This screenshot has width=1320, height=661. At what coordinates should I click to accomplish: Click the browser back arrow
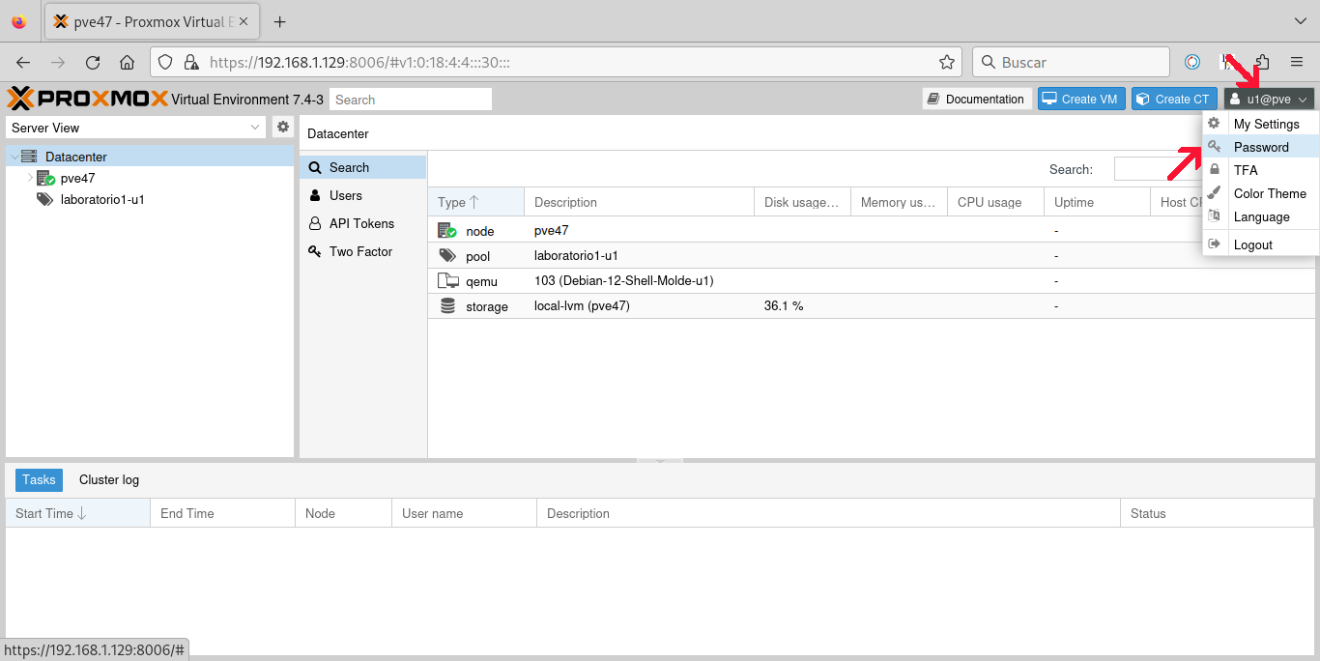pos(23,62)
